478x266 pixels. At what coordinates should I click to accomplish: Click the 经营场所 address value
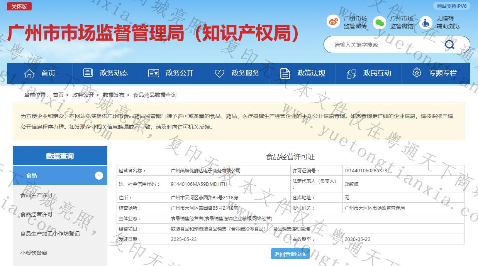click(204, 208)
